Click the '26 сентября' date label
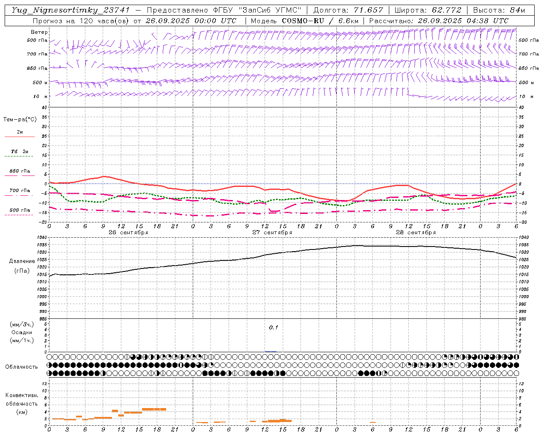 [x=128, y=233]
